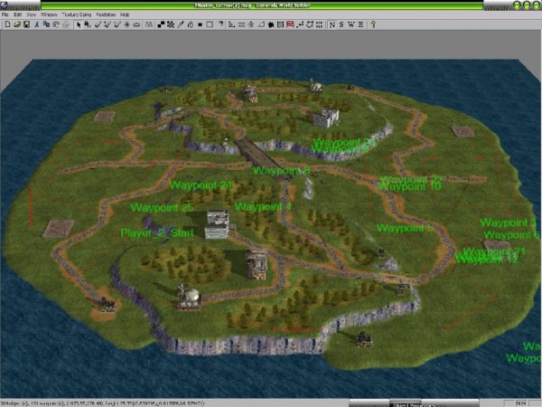The image size is (542, 407).
Task: Click the domed structure near the cliff
Action: click(x=189, y=297)
